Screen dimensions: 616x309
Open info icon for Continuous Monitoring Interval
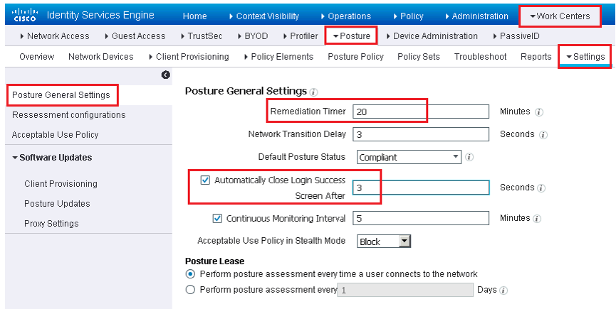click(537, 219)
